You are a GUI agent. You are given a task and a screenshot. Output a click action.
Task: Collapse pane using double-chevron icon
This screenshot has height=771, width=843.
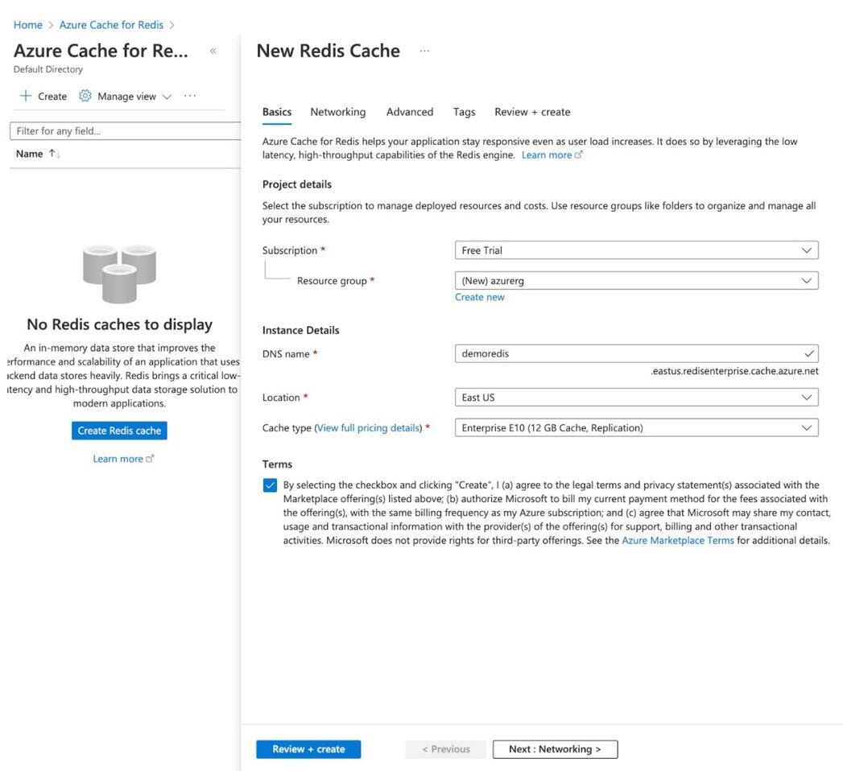tap(213, 51)
